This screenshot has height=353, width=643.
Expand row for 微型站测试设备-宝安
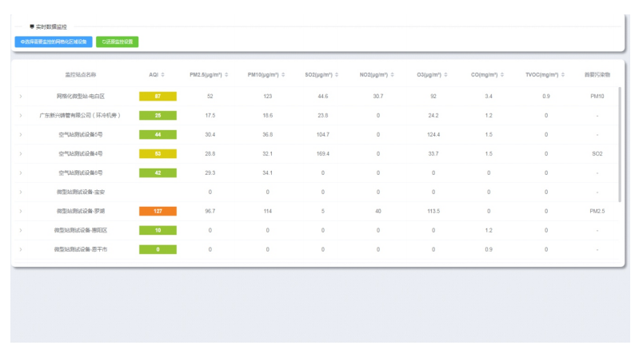pyautogui.click(x=21, y=192)
